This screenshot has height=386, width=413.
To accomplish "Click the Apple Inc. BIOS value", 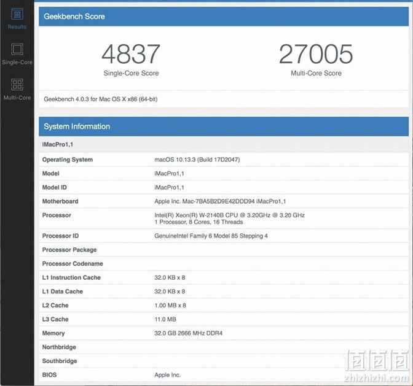I will click(x=168, y=375).
